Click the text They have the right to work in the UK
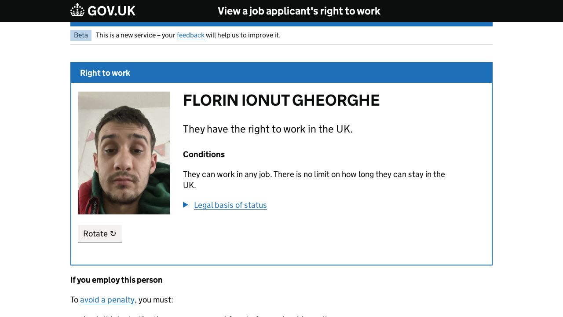Screen dimensions: 563x317 [x=267, y=129]
